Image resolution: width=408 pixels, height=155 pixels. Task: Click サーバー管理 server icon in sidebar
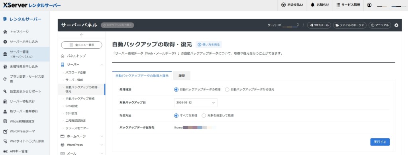[x=5, y=54]
